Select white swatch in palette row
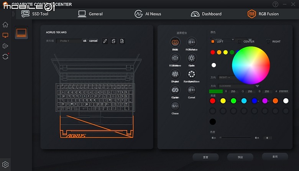299x171 pixels. pos(286,101)
